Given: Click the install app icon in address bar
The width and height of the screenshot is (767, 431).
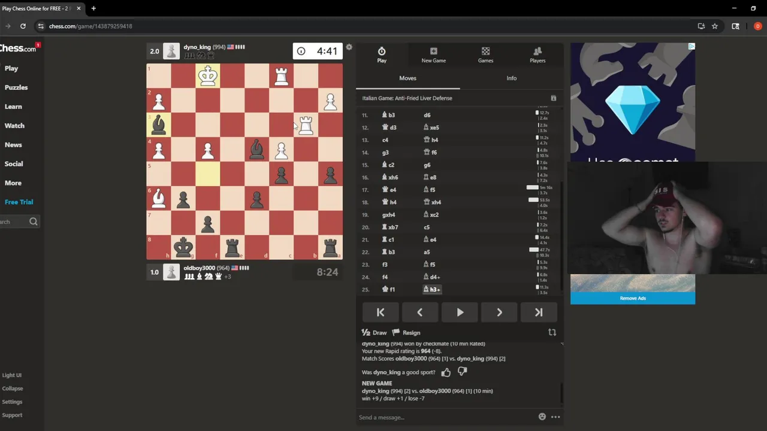Looking at the screenshot, I should point(701,26).
